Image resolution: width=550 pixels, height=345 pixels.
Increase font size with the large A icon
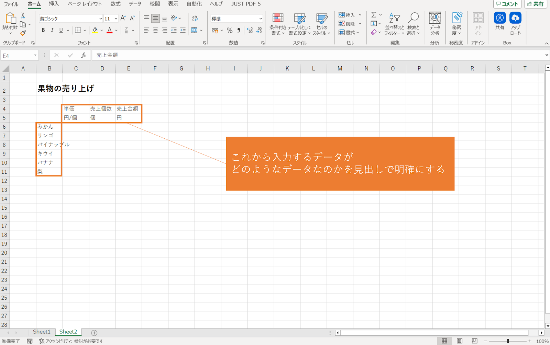[x=123, y=18]
